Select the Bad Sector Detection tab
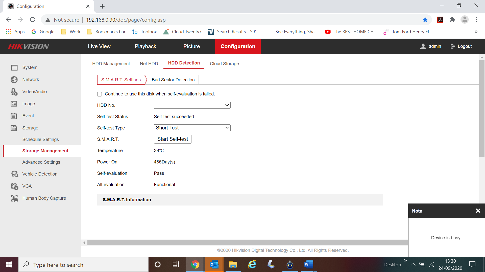Image resolution: width=485 pixels, height=272 pixels. [173, 80]
